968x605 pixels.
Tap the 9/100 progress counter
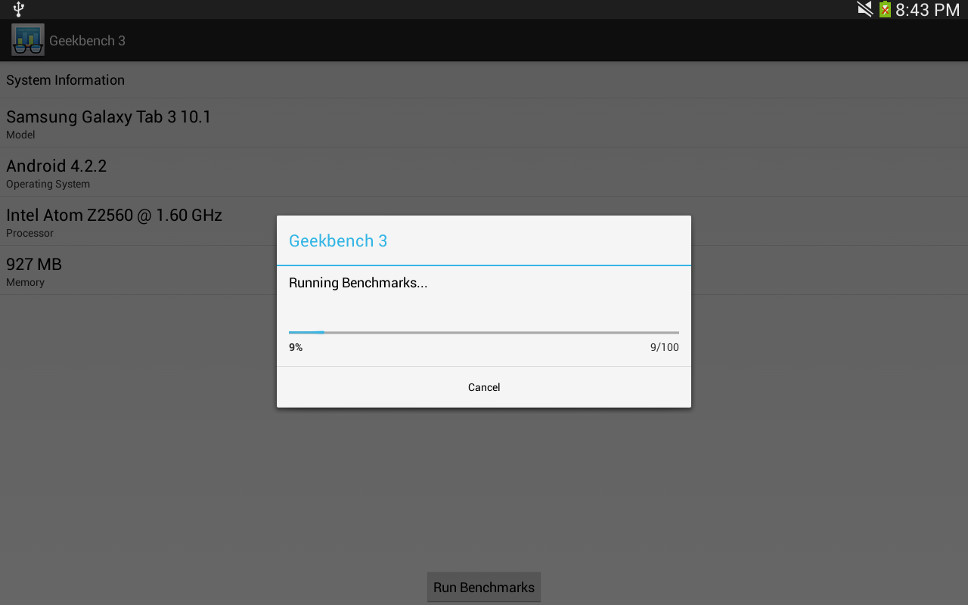pos(665,347)
